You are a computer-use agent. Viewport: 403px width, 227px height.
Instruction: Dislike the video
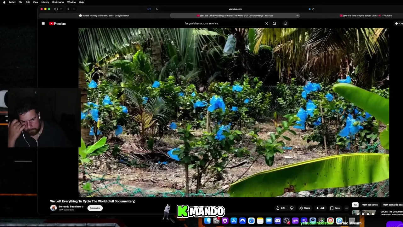coord(292,208)
